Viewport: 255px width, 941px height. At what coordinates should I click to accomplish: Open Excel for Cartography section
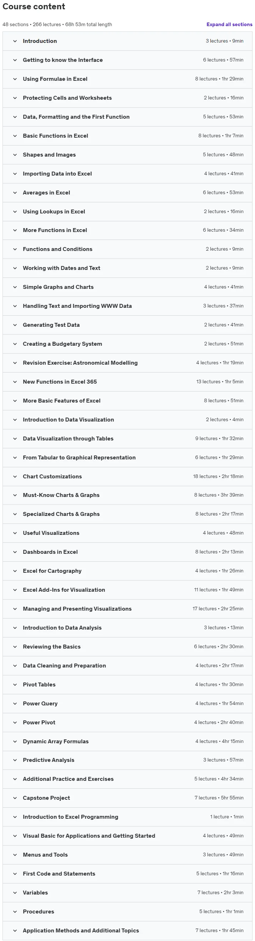coord(127,571)
